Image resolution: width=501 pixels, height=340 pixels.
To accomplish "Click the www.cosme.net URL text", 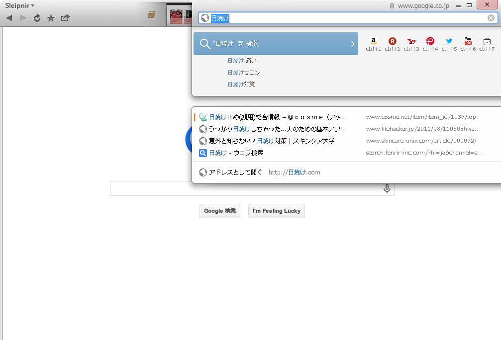I will [x=421, y=117].
